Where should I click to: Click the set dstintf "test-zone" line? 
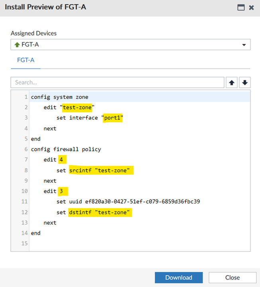(x=94, y=212)
